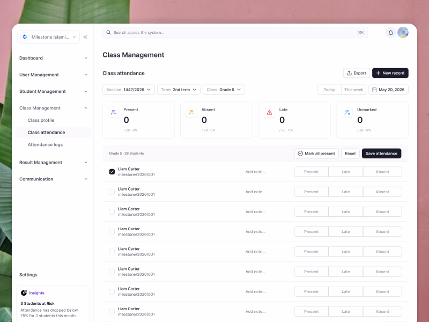Click the search magnifier icon
Image resolution: width=429 pixels, height=322 pixels.
[x=109, y=33]
